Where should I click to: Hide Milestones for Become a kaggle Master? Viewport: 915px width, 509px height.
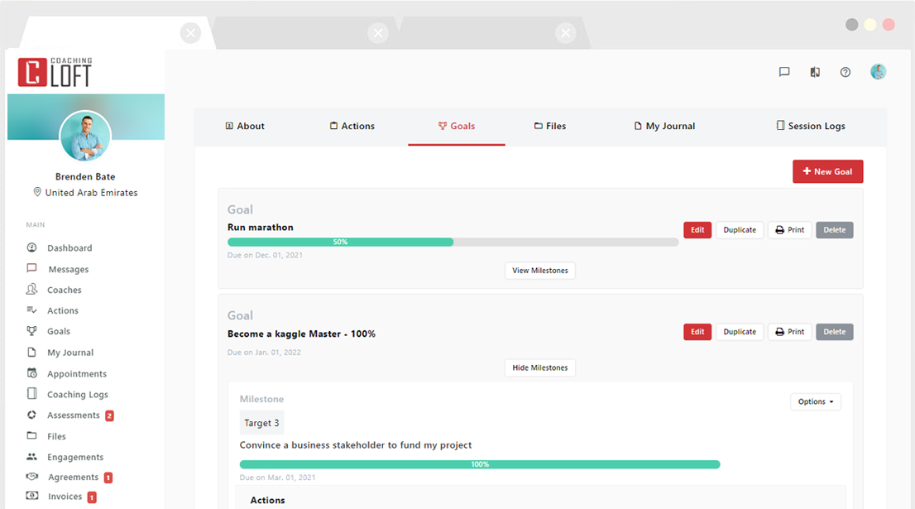click(539, 368)
